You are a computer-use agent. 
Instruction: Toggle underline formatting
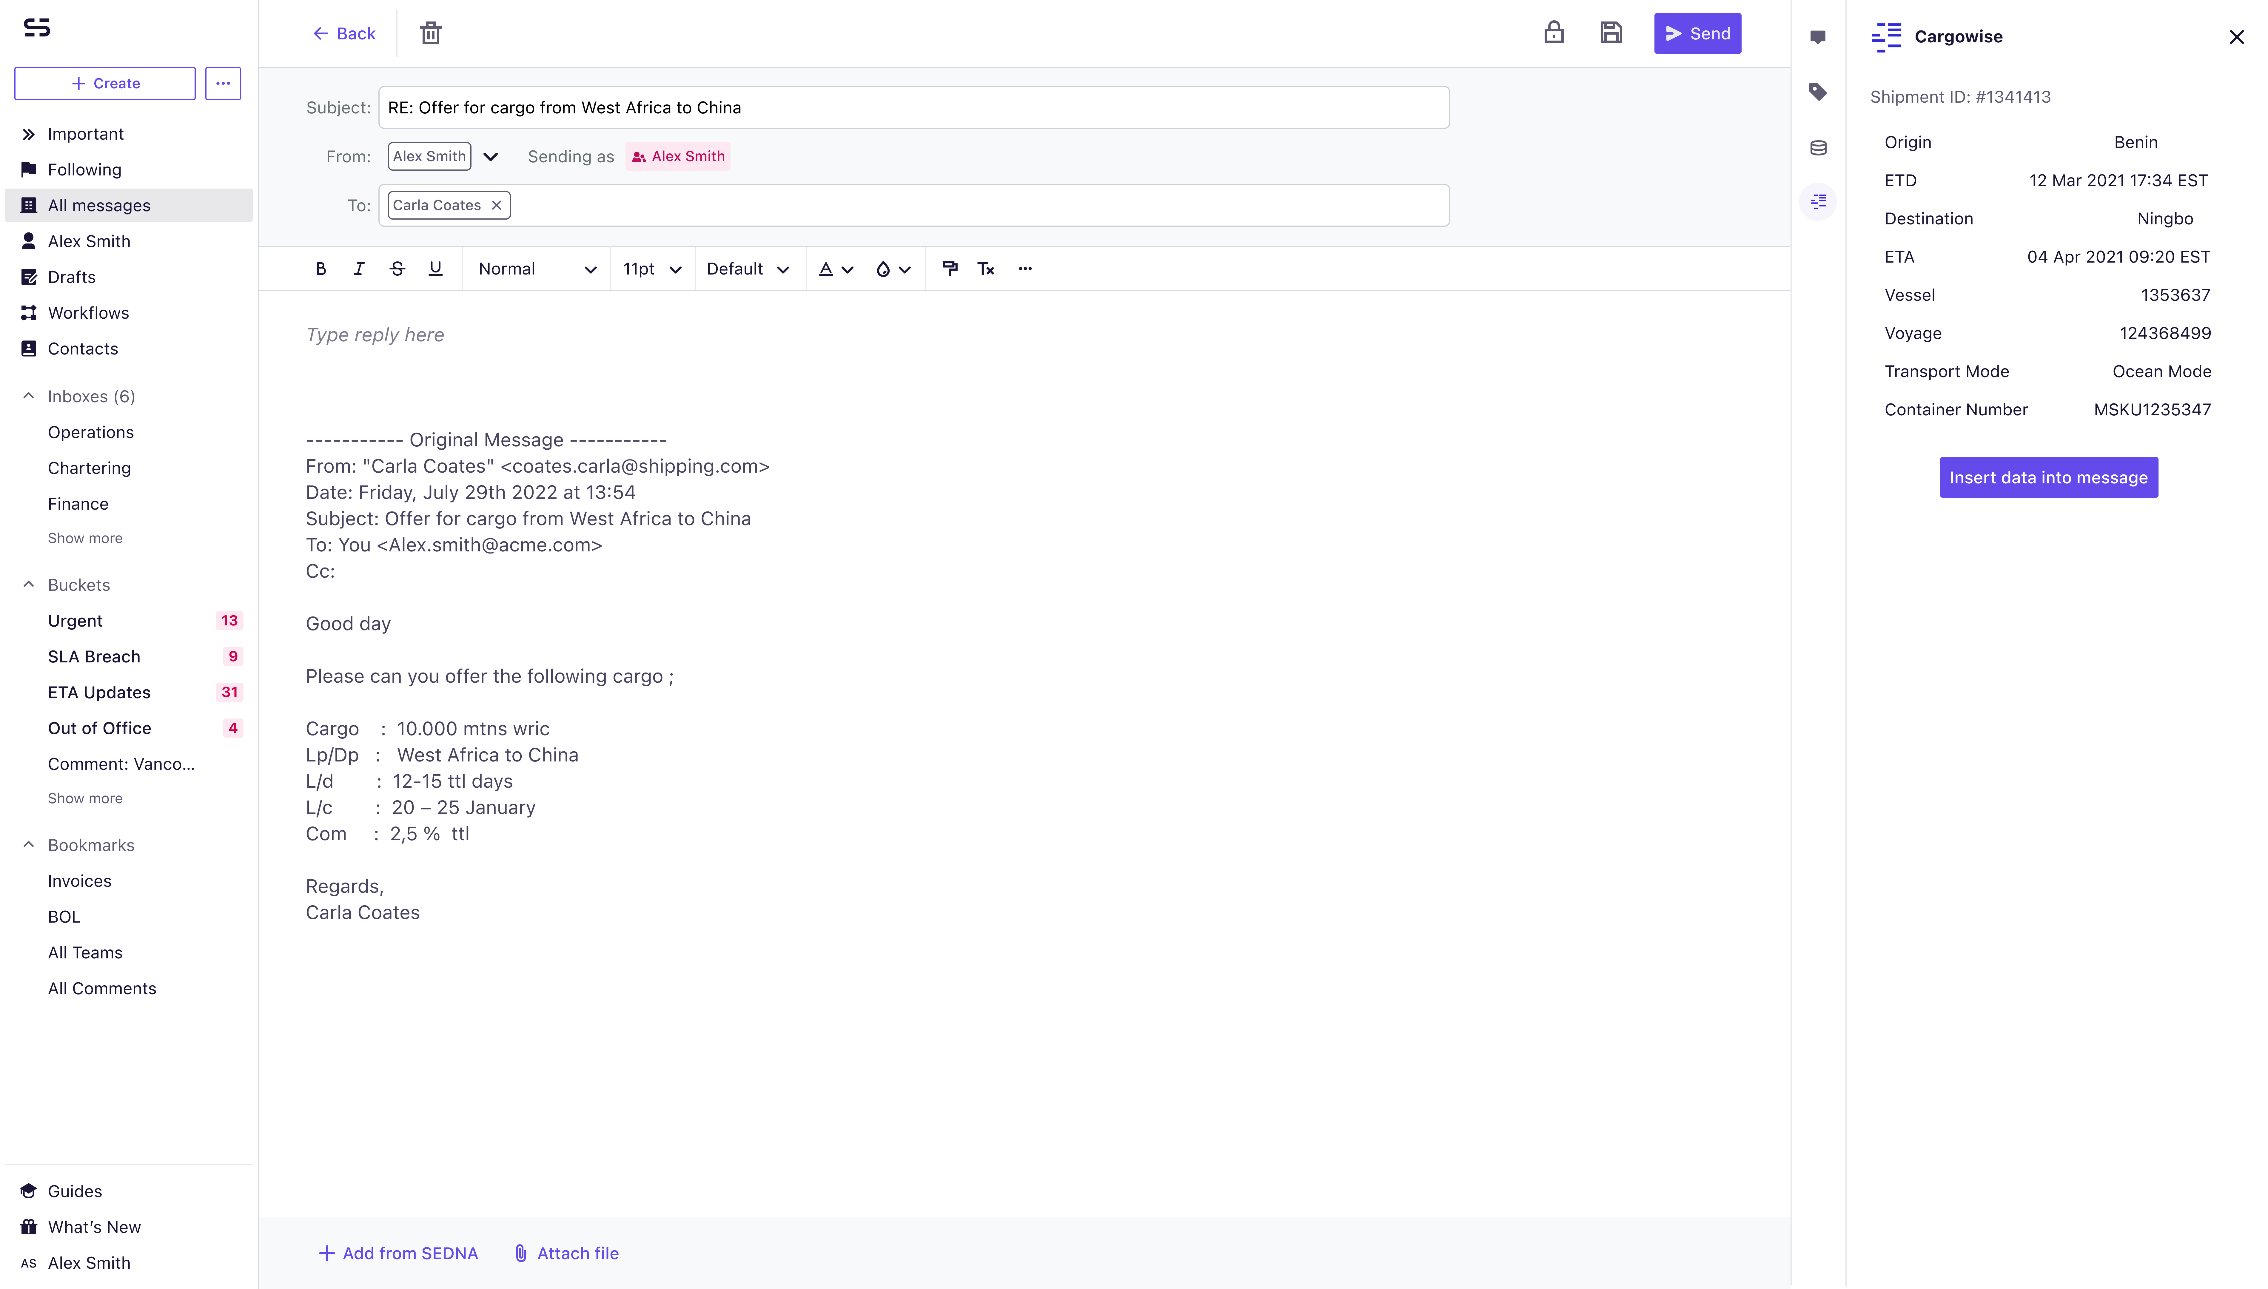(x=435, y=269)
